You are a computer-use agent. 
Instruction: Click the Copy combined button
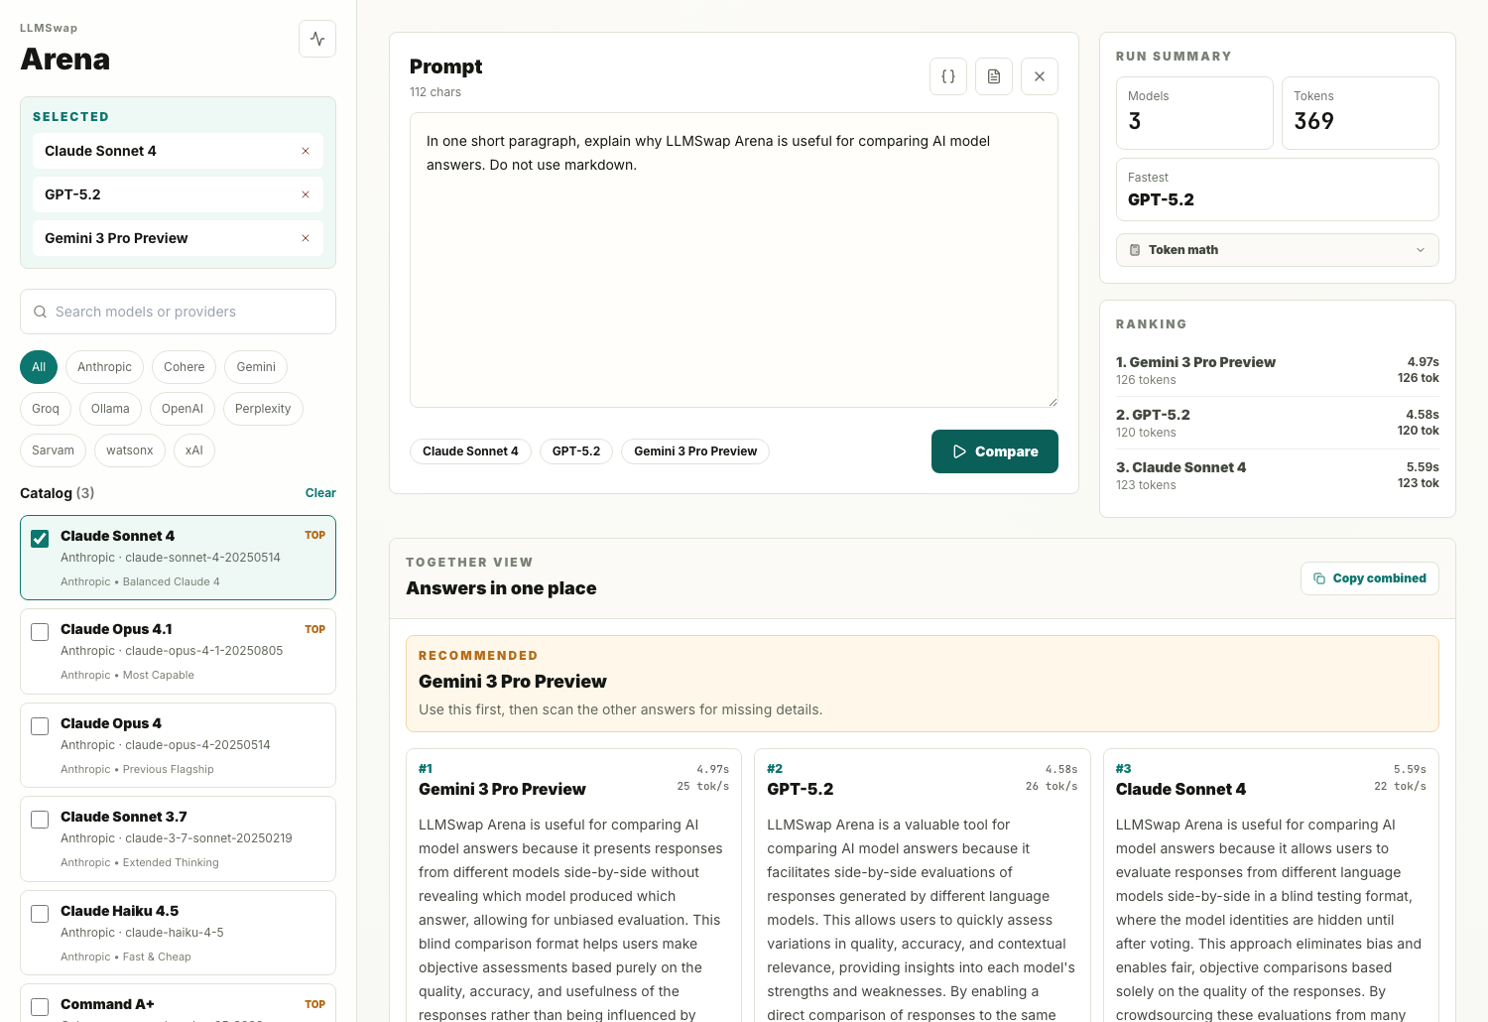1370,578
